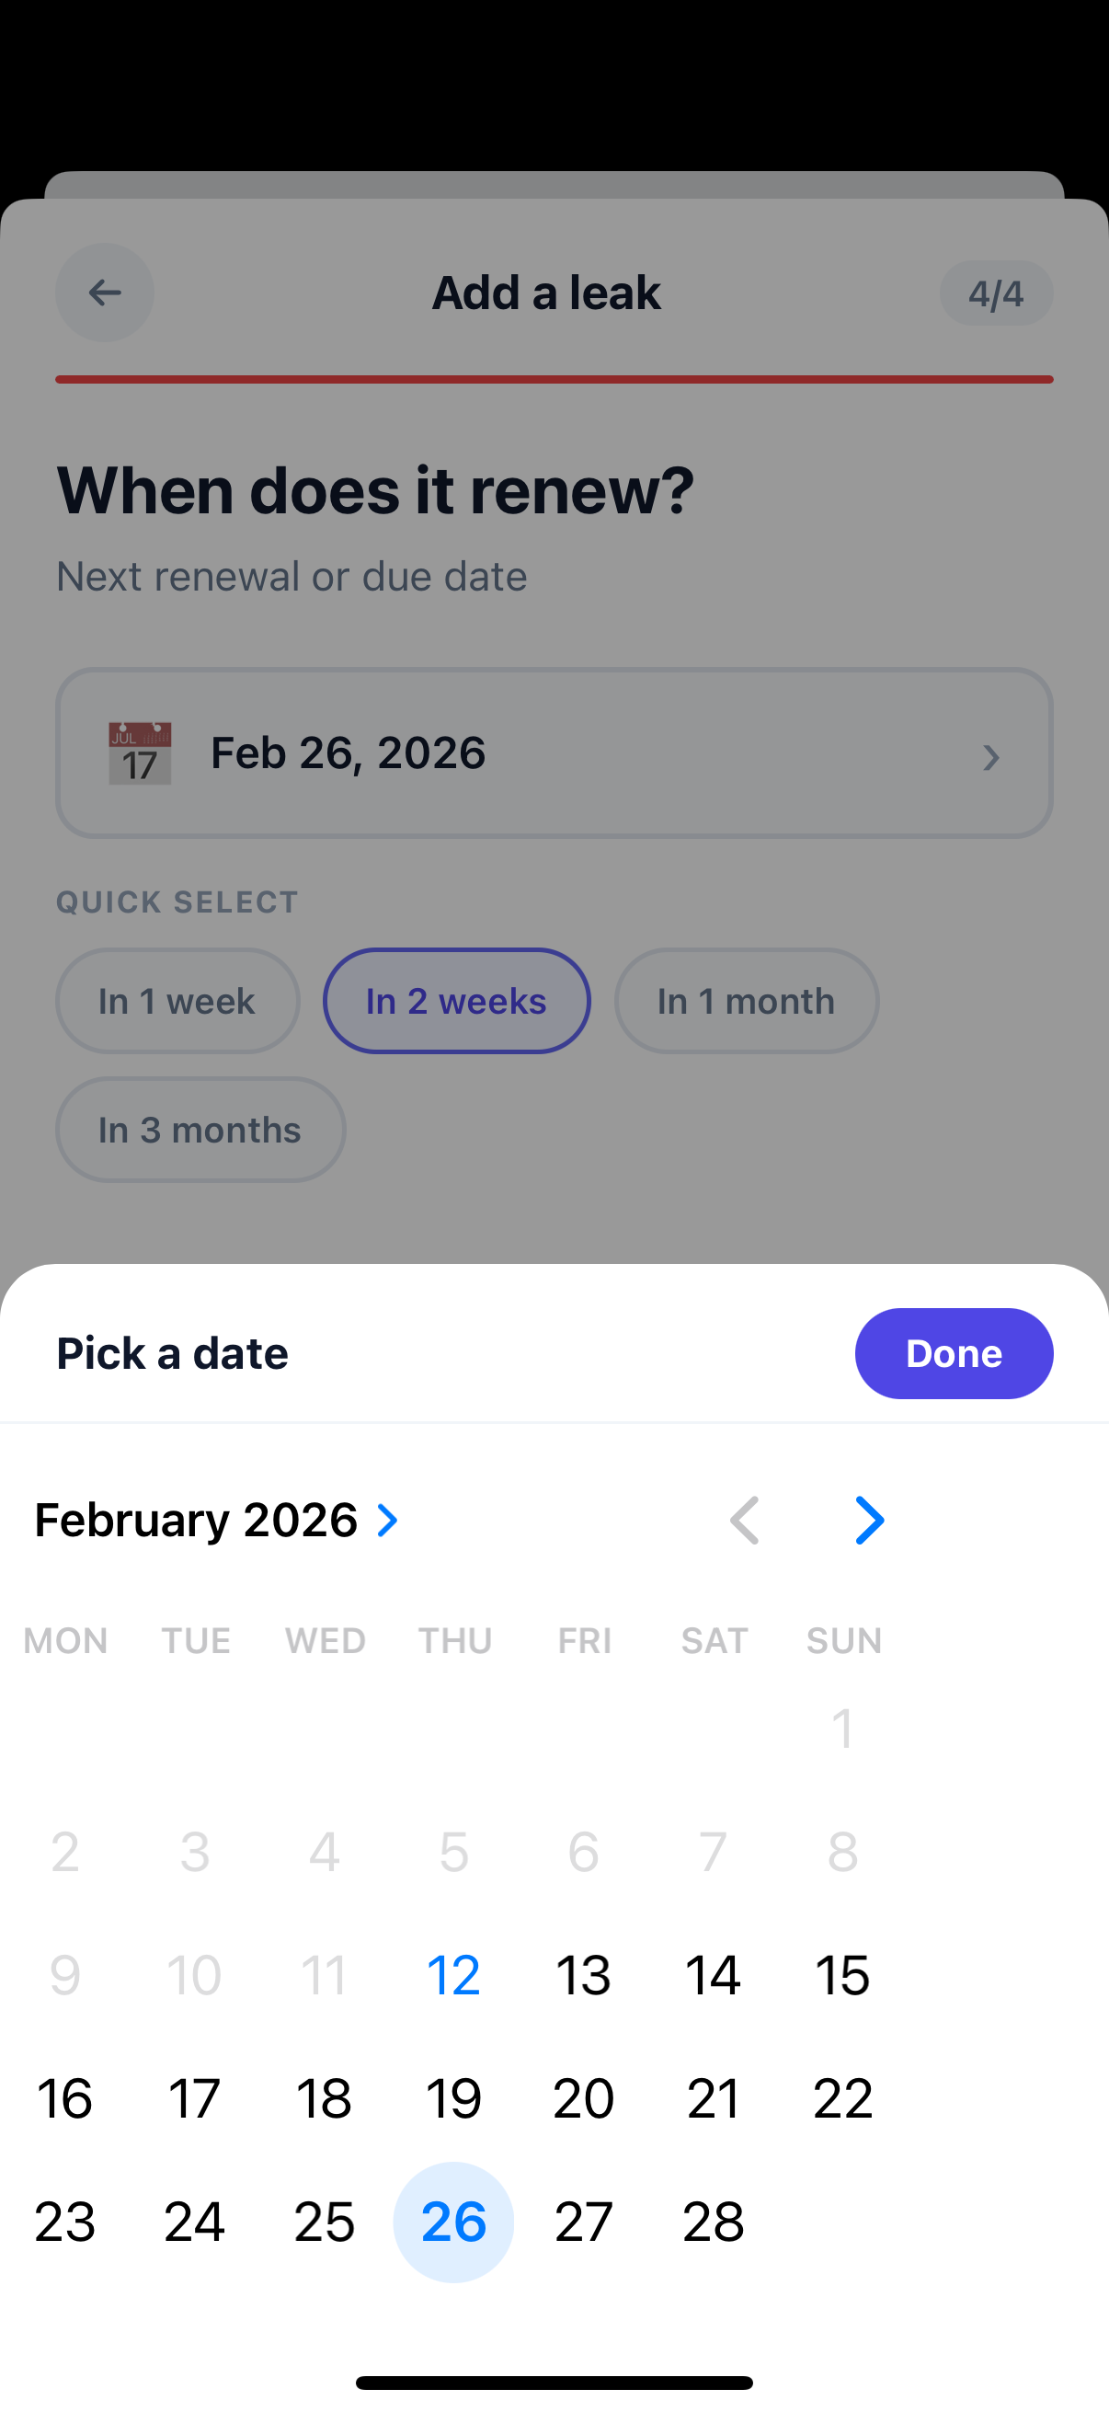Image resolution: width=1109 pixels, height=2412 pixels.
Task: Click the calendar emoji icon
Action: 140,752
